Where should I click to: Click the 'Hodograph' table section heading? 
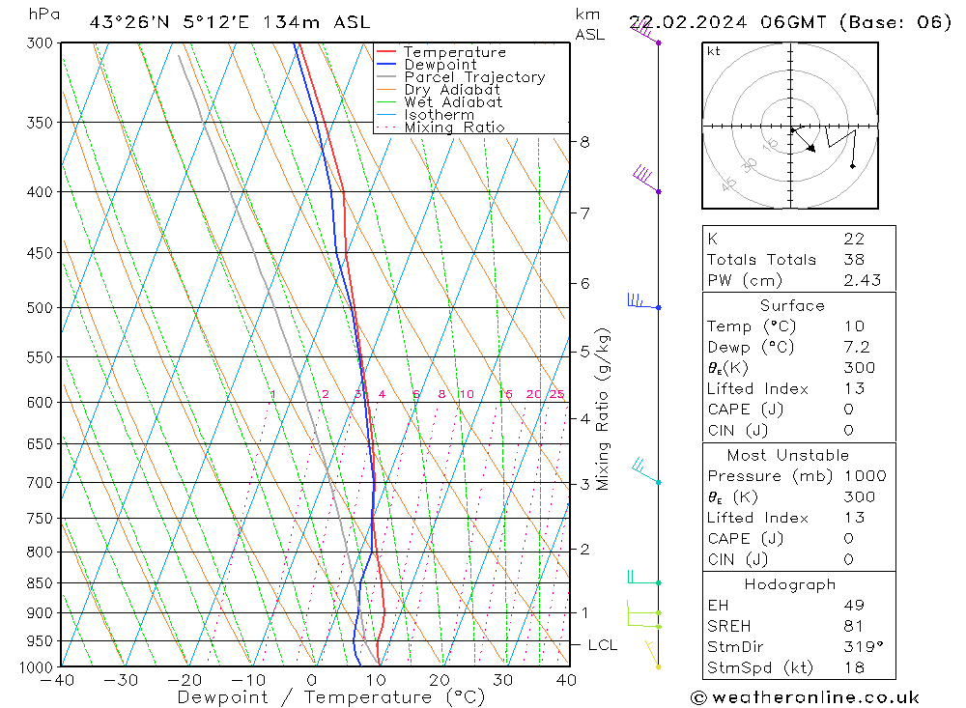790,584
